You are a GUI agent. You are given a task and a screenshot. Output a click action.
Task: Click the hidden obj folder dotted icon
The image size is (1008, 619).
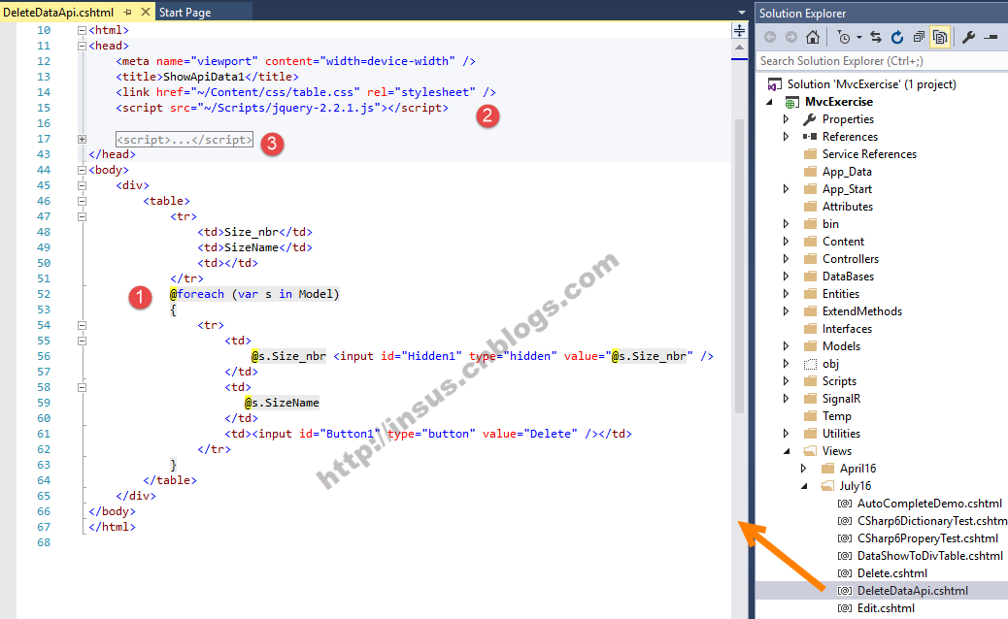tap(810, 364)
